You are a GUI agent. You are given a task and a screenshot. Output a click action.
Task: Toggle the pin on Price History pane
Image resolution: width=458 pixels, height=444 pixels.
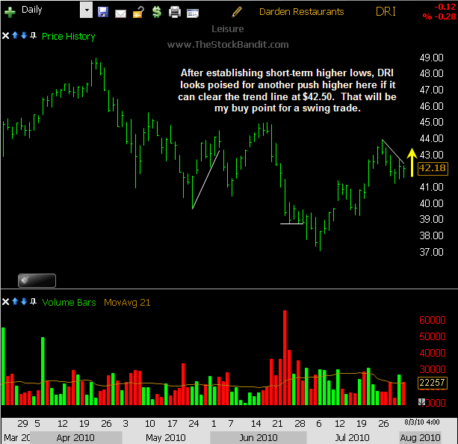tap(33, 36)
